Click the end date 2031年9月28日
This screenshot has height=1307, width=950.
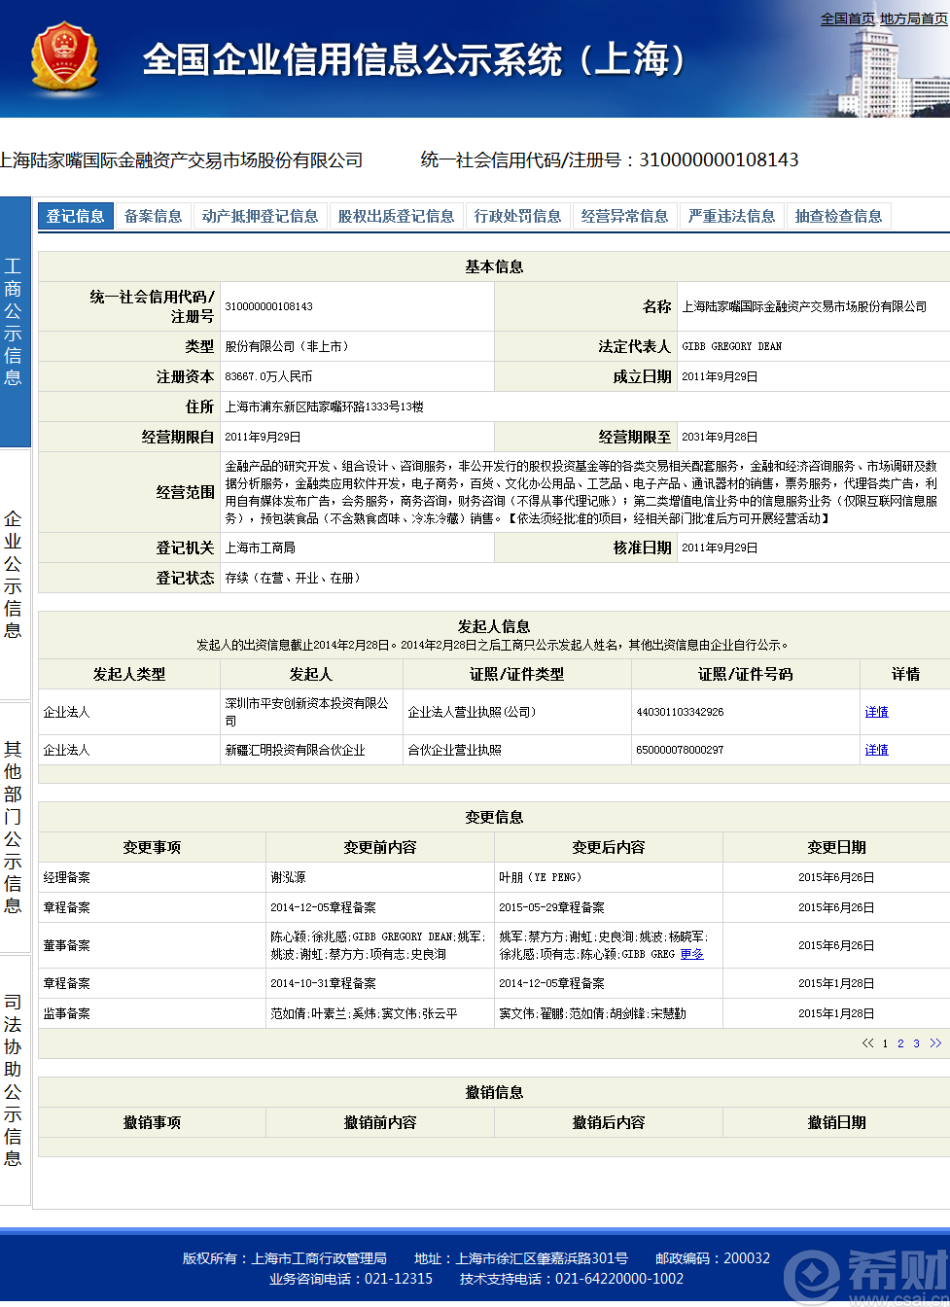click(720, 437)
